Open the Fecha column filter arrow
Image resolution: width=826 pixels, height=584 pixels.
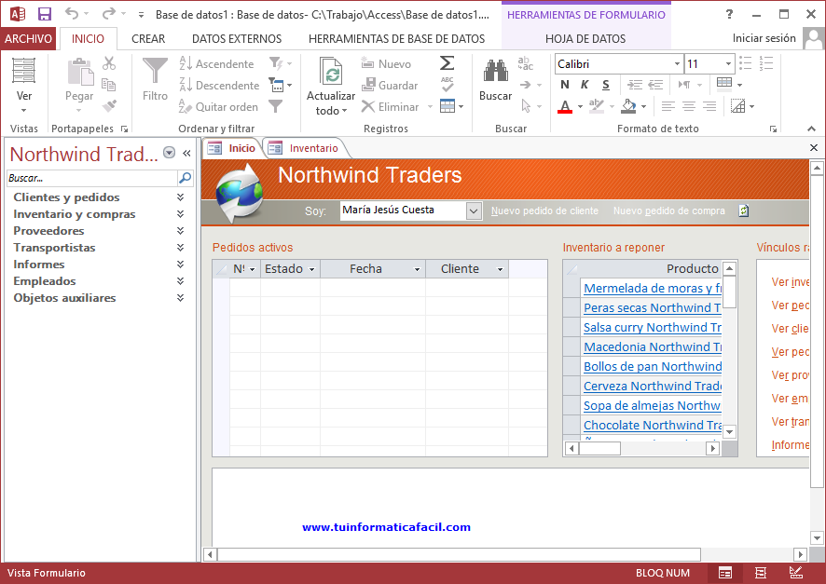point(418,269)
